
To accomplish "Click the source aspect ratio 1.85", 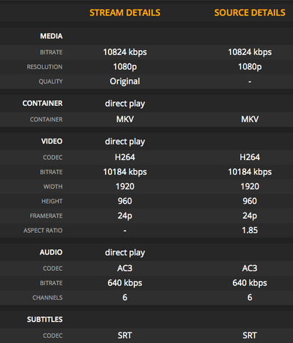I will point(249,230).
